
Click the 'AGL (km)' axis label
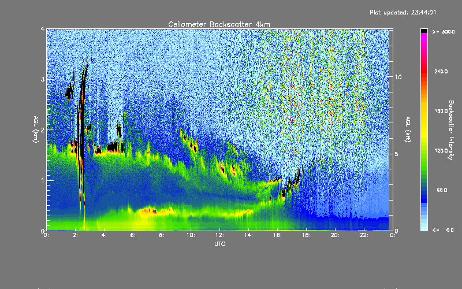[36, 129]
